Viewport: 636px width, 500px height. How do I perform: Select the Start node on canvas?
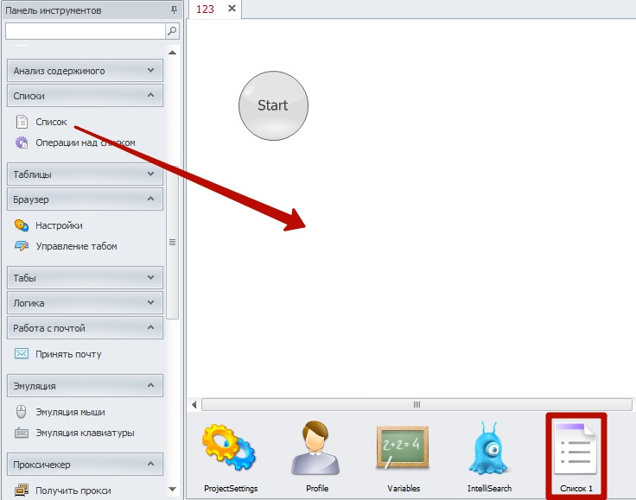(273, 105)
